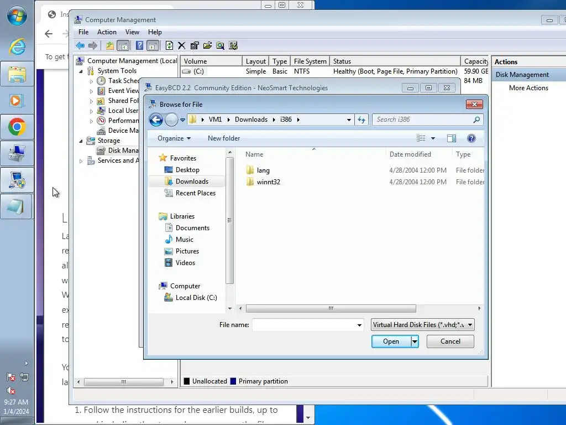Click the Windows Start orb
The height and width of the screenshot is (425, 566).
[x=17, y=16]
